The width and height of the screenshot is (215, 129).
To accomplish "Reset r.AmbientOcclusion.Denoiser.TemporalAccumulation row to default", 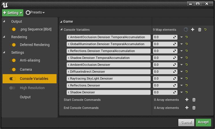I will (187, 37).
